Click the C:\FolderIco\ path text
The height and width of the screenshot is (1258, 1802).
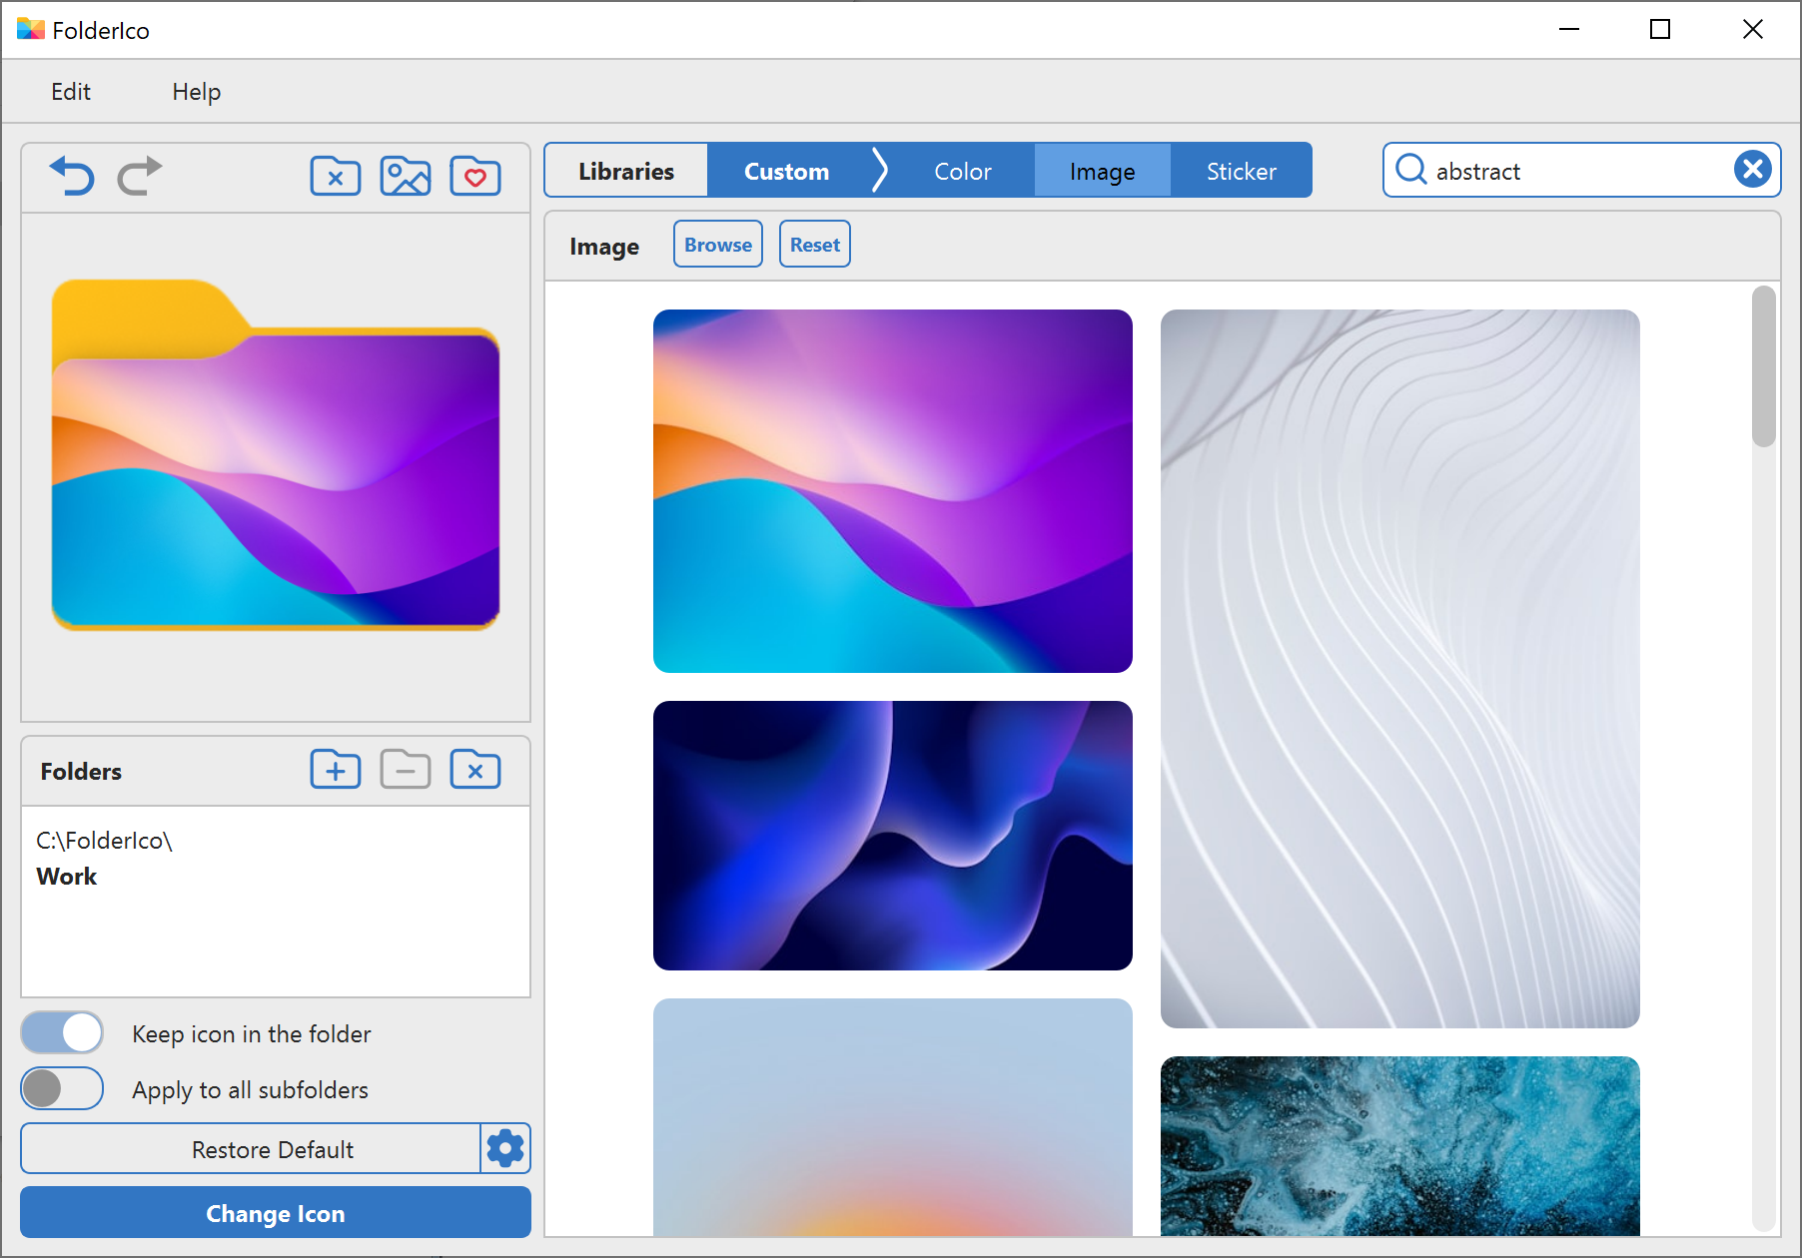tap(104, 841)
